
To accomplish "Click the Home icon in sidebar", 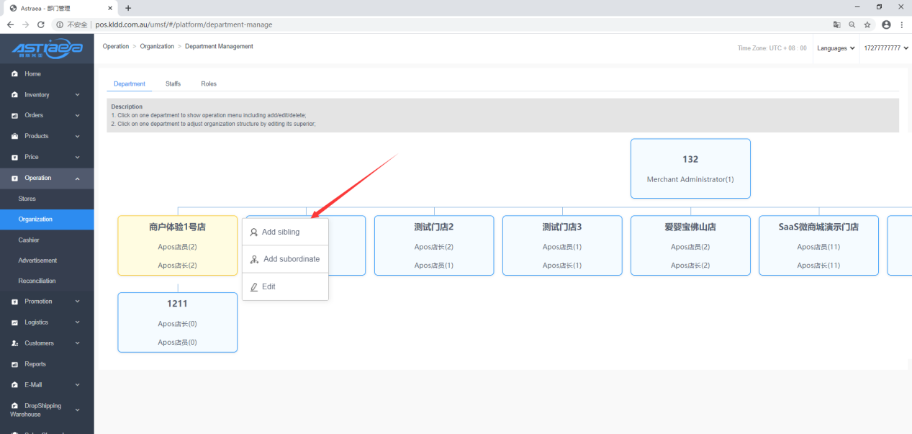I will tap(14, 74).
